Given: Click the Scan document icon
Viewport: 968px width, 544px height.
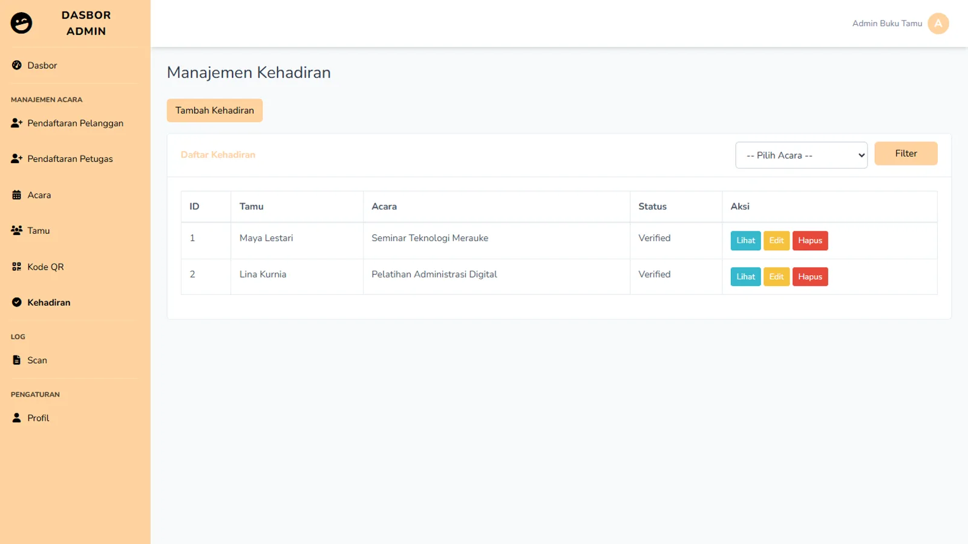Looking at the screenshot, I should pos(17,360).
